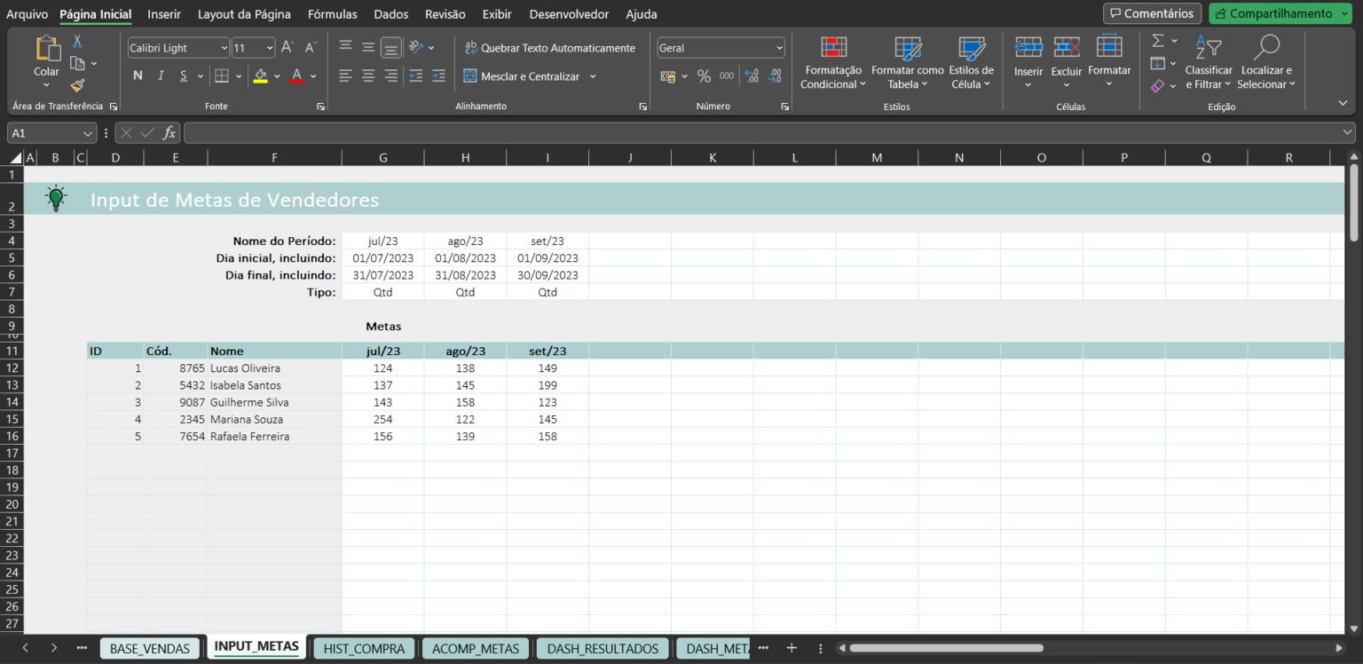1363x664 pixels.
Task: Open the Calibri Light font dropdown
Action: pos(177,47)
